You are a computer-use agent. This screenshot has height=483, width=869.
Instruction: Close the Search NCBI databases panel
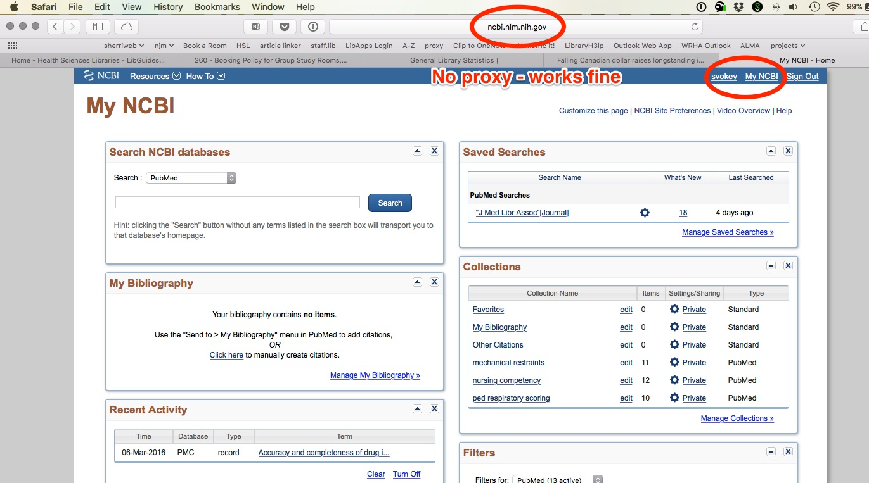point(434,151)
